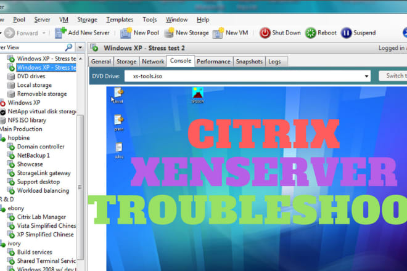The image size is (407, 271).
Task: Open the Help menu
Action: point(203,20)
